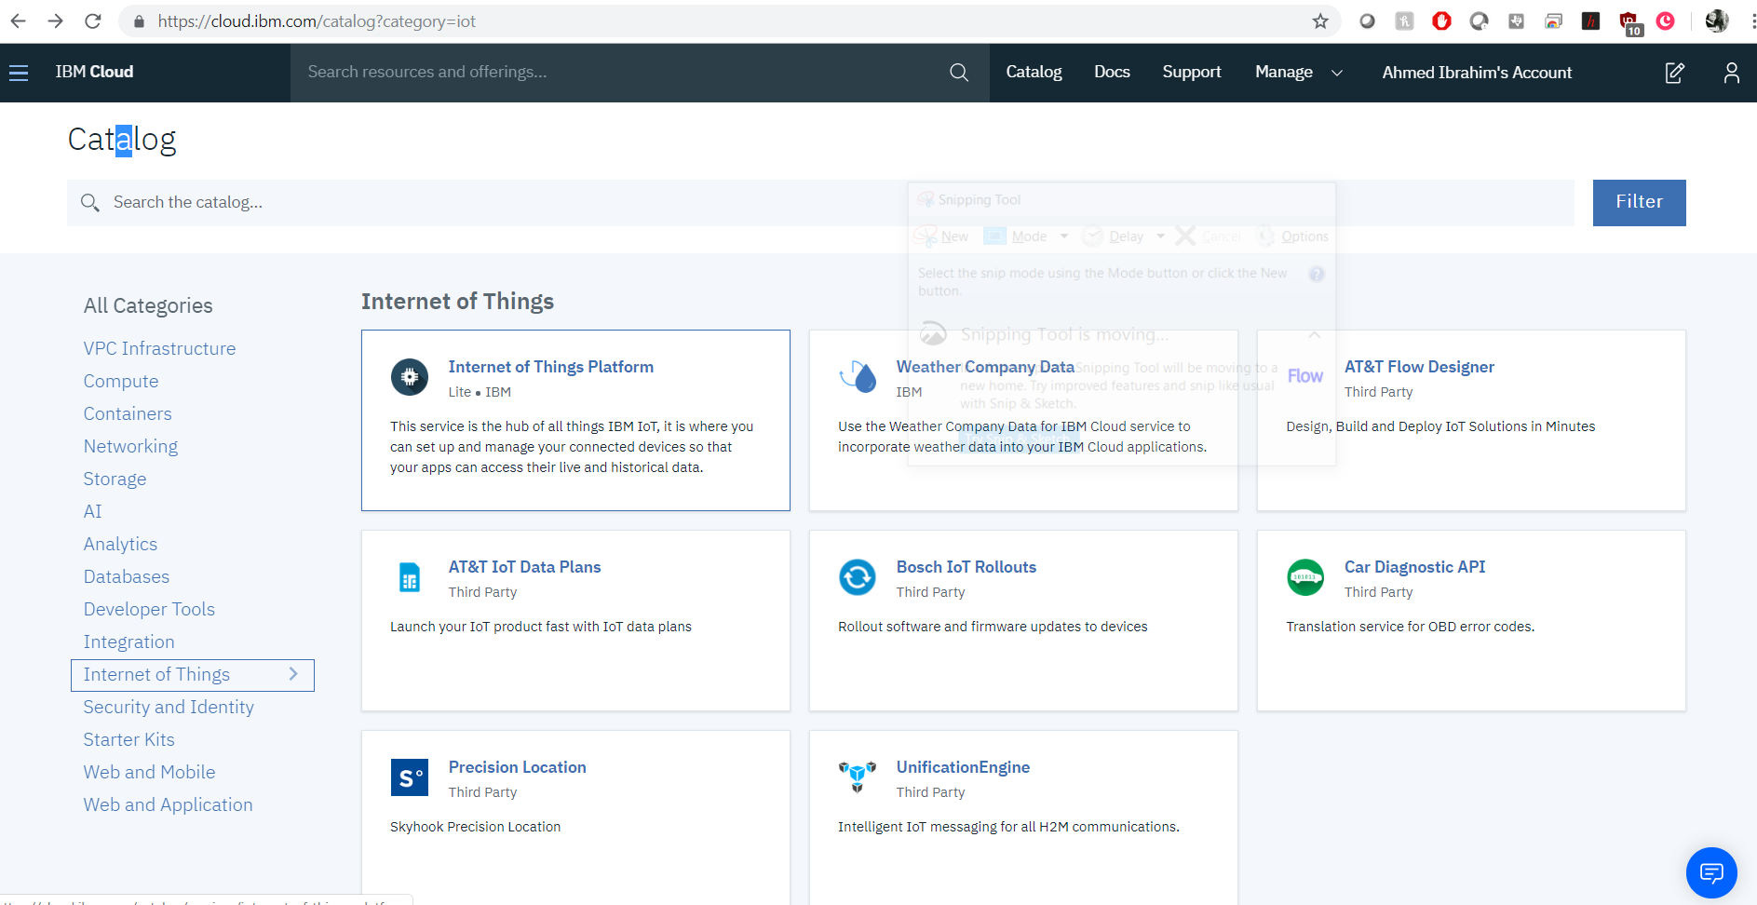This screenshot has height=905, width=1757.
Task: Open the Catalog menu item
Action: tap(1034, 73)
